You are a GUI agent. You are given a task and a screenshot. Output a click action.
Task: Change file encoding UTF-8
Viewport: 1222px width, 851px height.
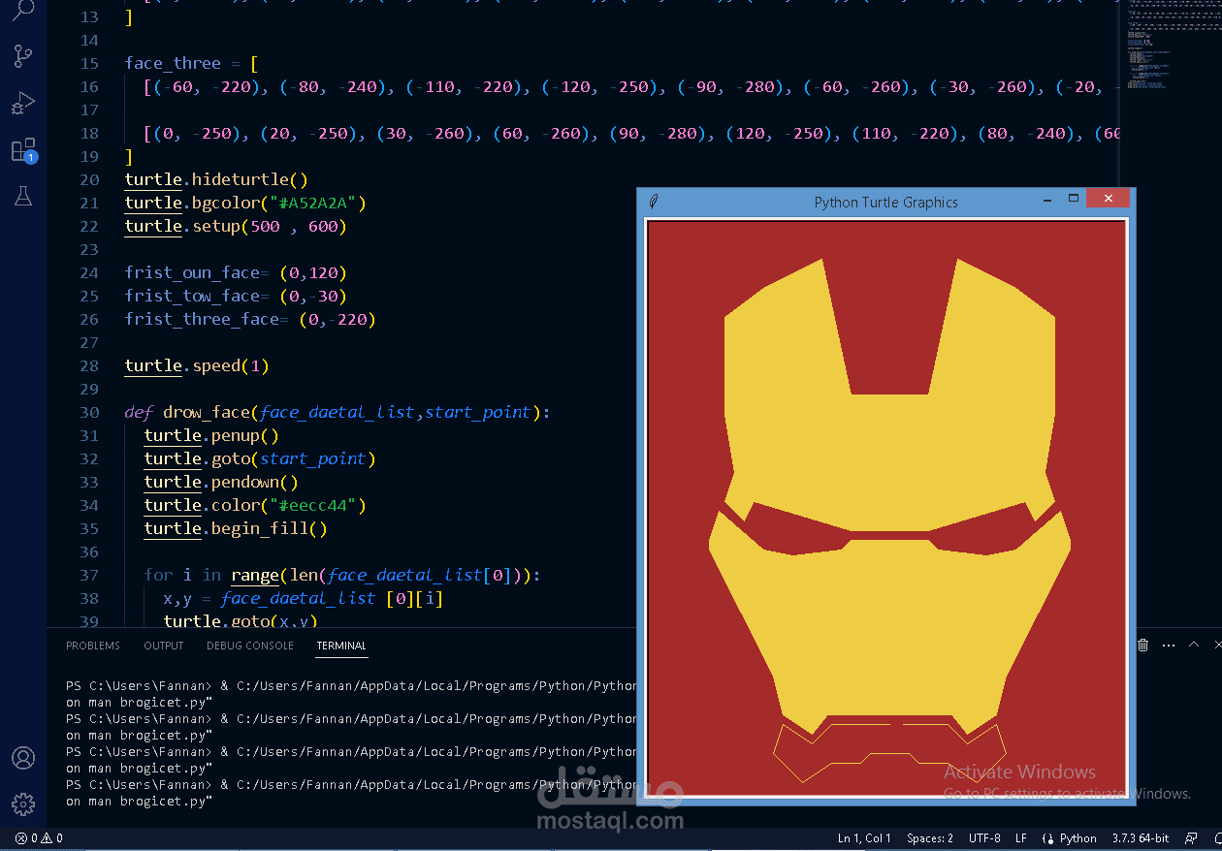click(x=984, y=838)
